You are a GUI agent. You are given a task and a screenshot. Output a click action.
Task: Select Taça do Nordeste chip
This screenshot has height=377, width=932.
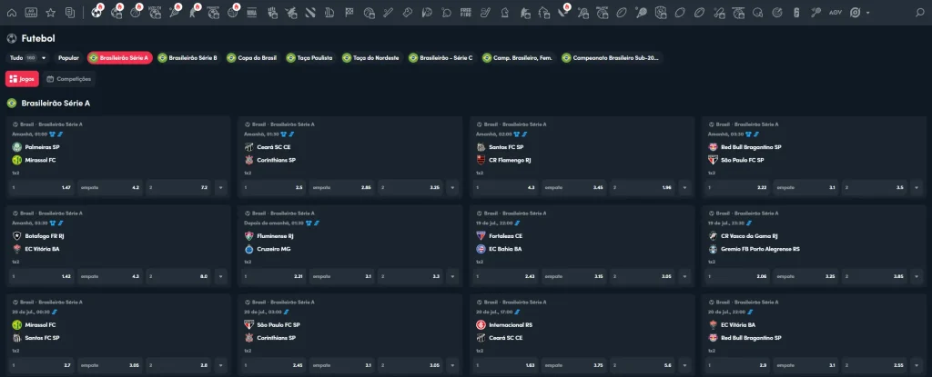pyautogui.click(x=371, y=57)
